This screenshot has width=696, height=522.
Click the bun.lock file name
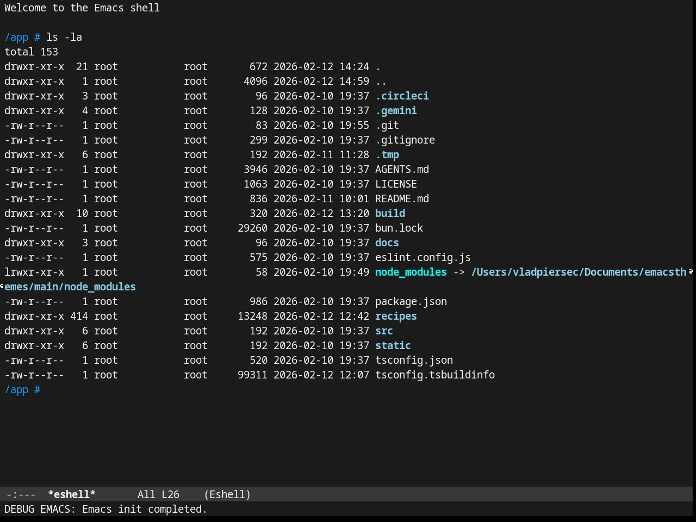399,228
